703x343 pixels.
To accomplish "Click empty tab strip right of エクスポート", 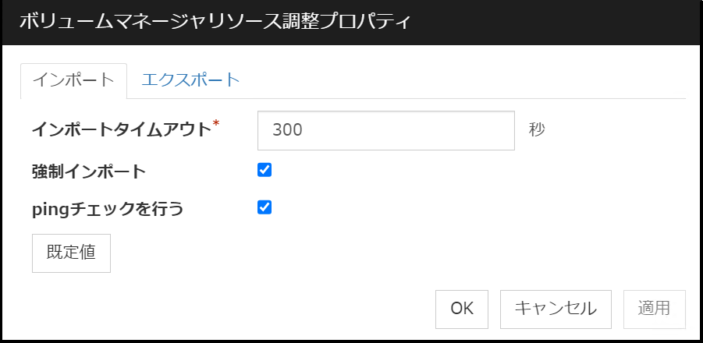I will tap(468, 80).
